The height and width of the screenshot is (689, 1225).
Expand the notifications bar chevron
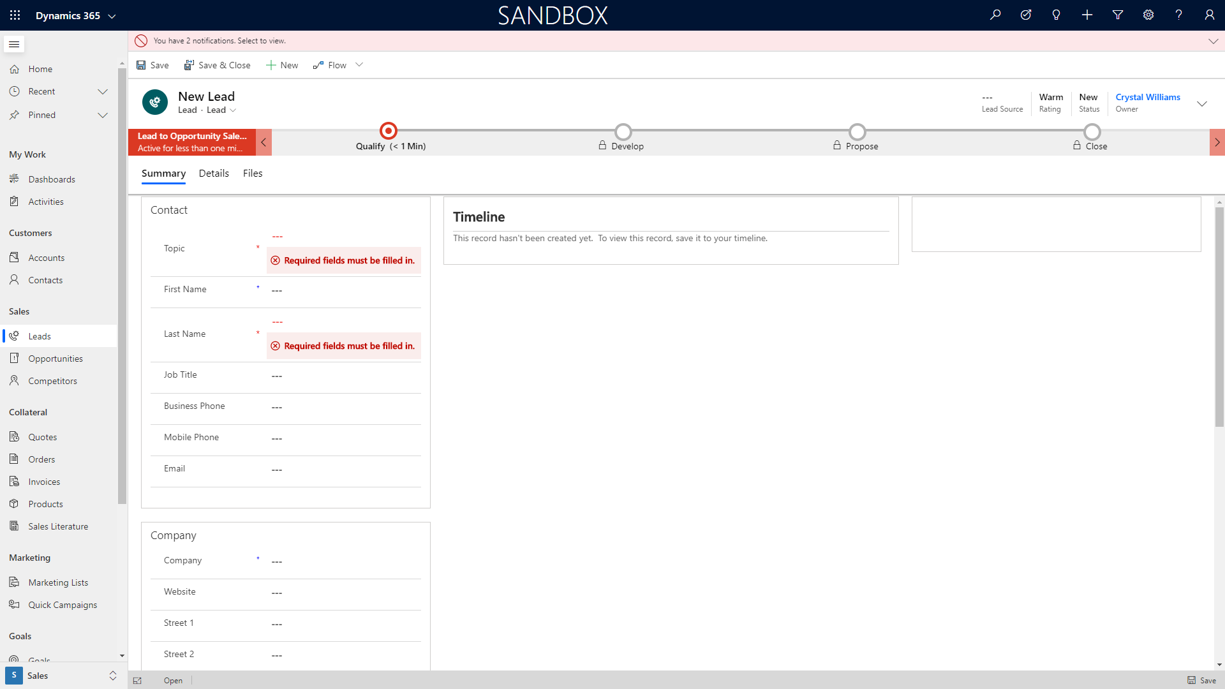[1213, 41]
